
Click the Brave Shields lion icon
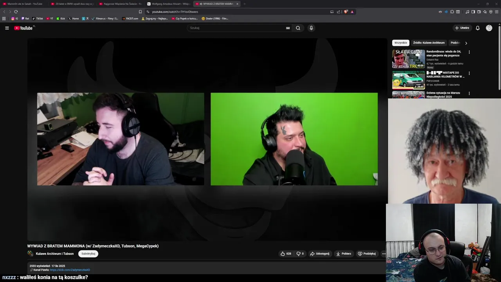click(346, 12)
